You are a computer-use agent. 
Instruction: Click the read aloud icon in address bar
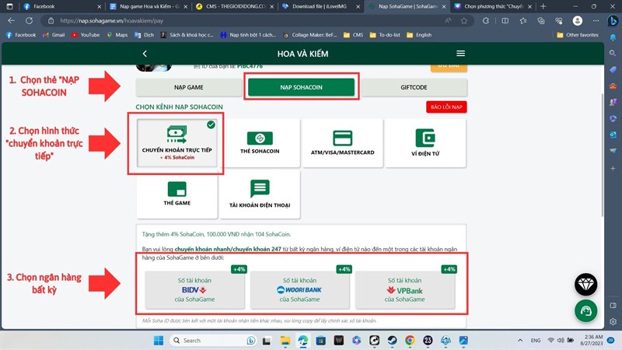[x=448, y=21]
